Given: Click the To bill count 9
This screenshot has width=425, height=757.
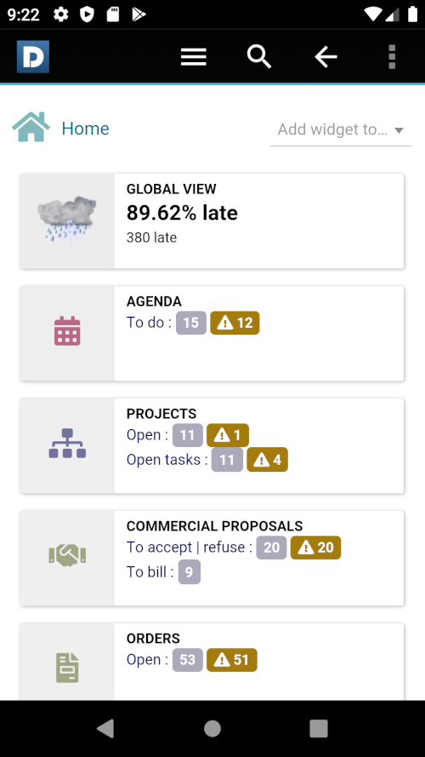Looking at the screenshot, I should point(190,572).
